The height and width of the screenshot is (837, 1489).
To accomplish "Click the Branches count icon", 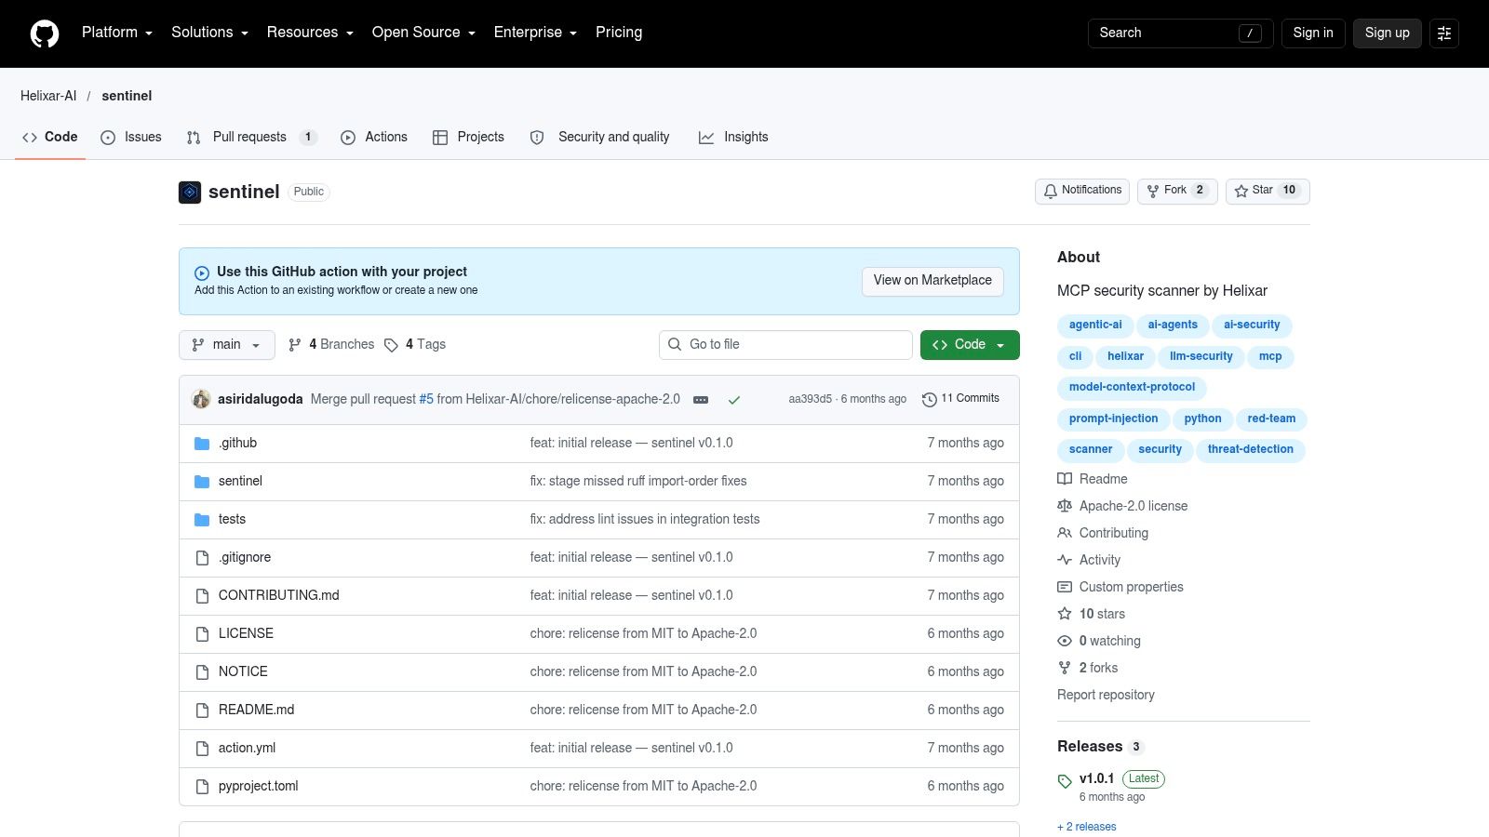I will pos(295,345).
